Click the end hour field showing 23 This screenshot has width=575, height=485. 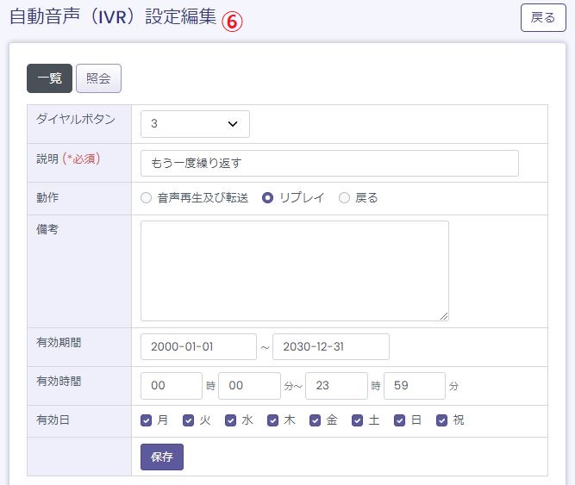tap(336, 386)
